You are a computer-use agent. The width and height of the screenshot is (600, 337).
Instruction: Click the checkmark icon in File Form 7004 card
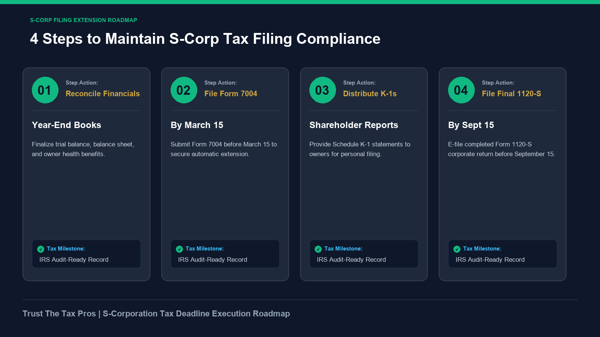click(x=179, y=249)
